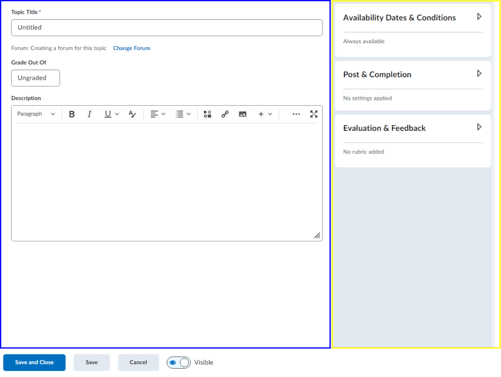The image size is (501, 377).
Task: Click the Cancel button
Action: [138, 363]
